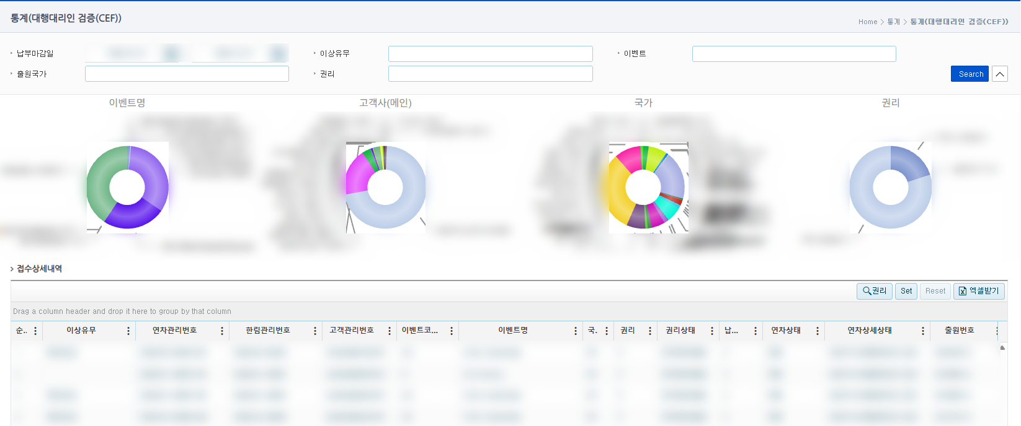Go to Home in breadcrumb

(868, 22)
